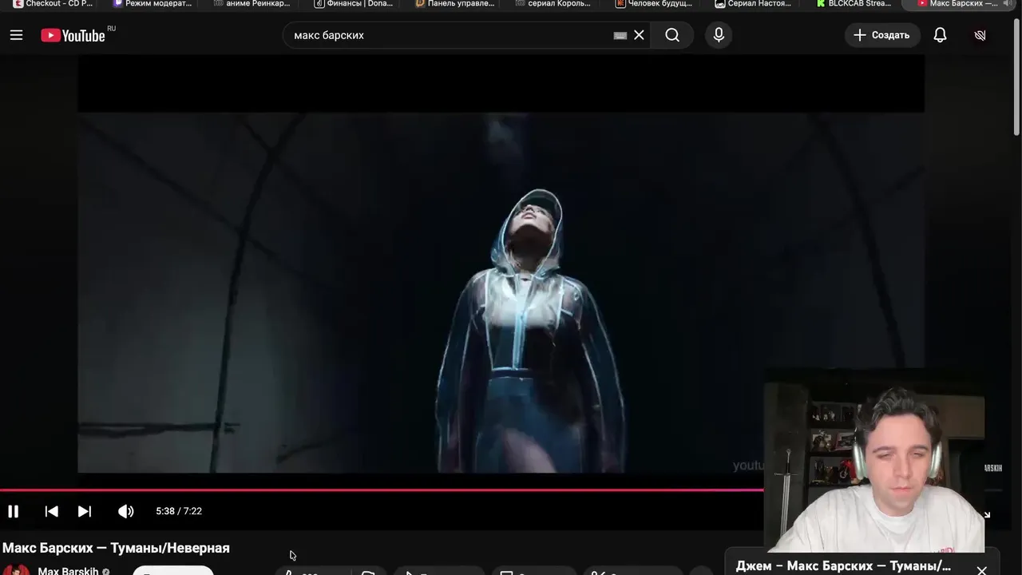Open the Джем – Макс Барских playlist header
The width and height of the screenshot is (1022, 575).
[843, 565]
